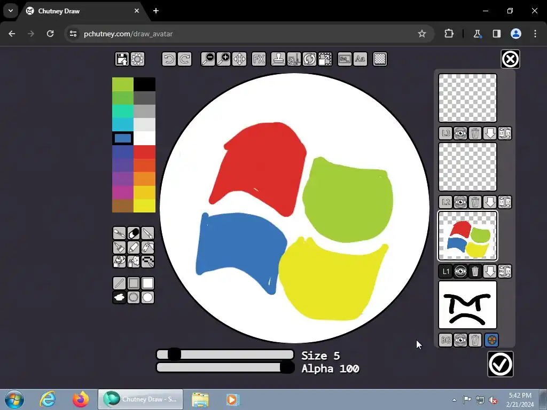Click the dashed-box resize icon
The image size is (547, 410).
(325, 59)
